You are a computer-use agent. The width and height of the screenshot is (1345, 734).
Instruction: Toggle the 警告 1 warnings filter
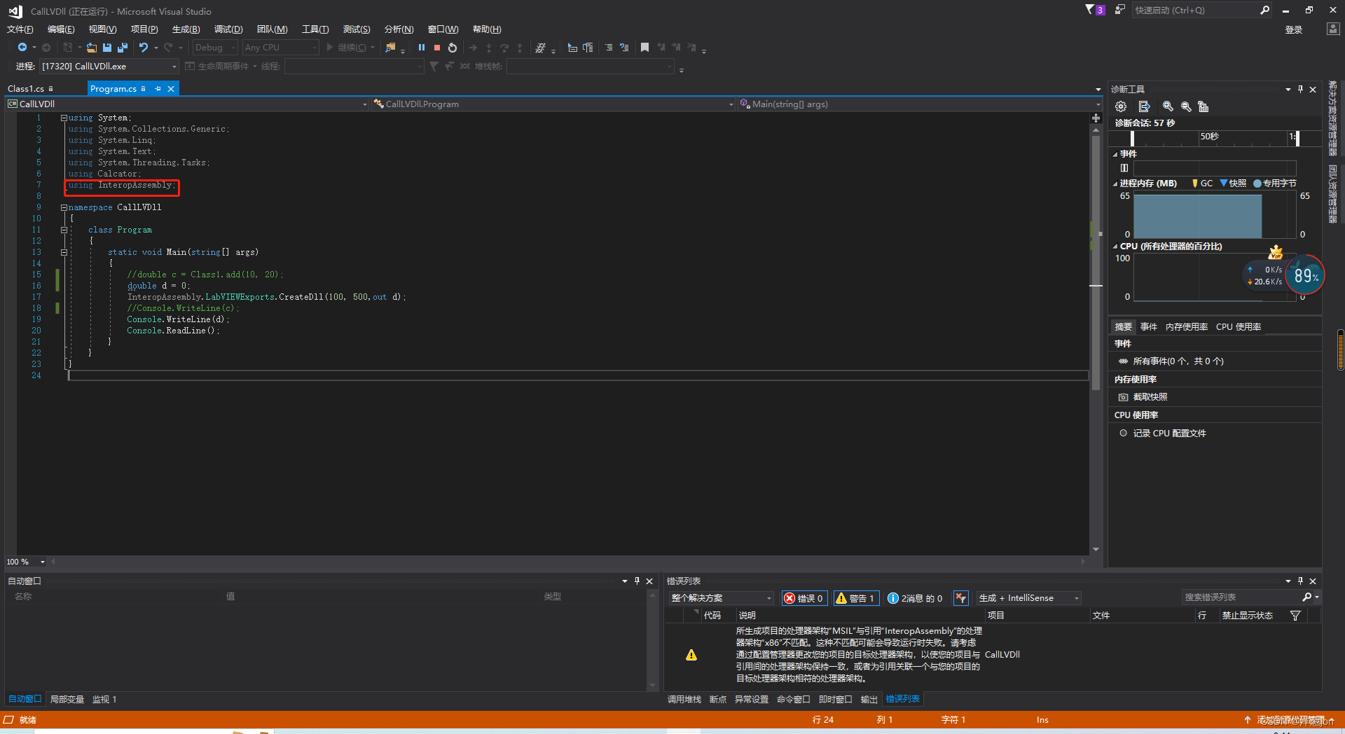coord(855,598)
